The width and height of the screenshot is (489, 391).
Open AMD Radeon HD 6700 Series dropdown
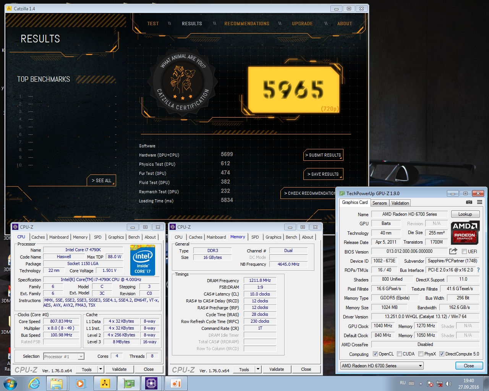(382, 366)
